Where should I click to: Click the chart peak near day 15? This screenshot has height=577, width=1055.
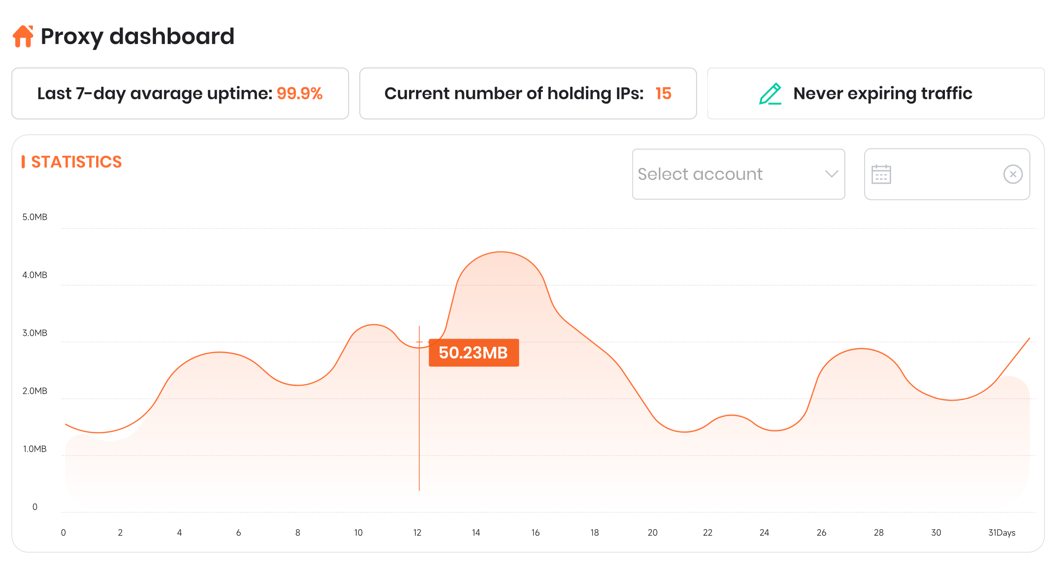click(501, 252)
